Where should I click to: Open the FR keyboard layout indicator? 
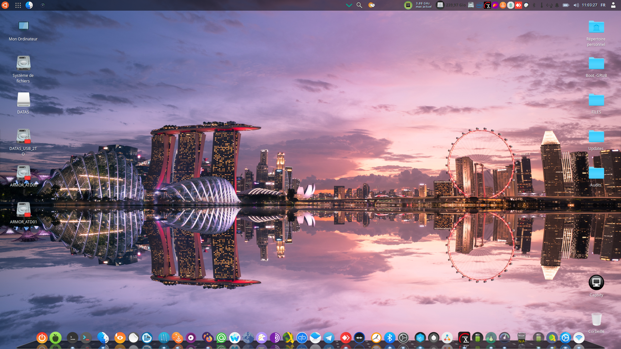point(603,5)
